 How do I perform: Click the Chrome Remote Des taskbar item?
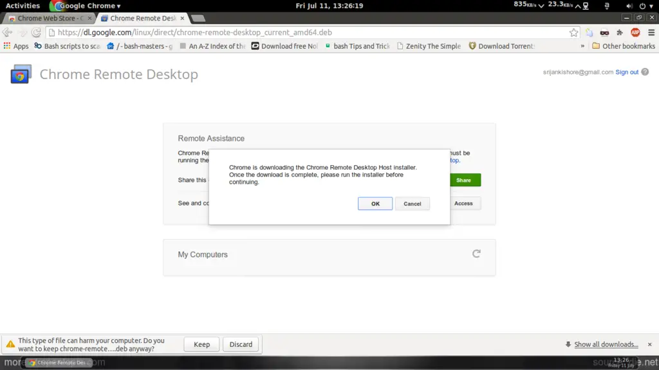[x=59, y=362]
